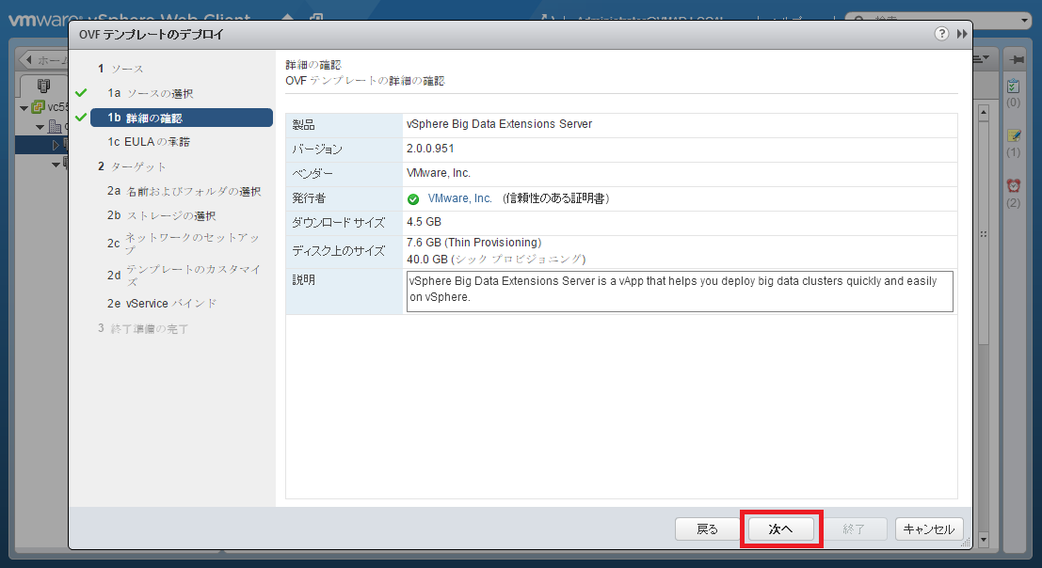This screenshot has height=568, width=1042.
Task: Open the alarms clock icon in sidebar
Action: pos(1014,186)
